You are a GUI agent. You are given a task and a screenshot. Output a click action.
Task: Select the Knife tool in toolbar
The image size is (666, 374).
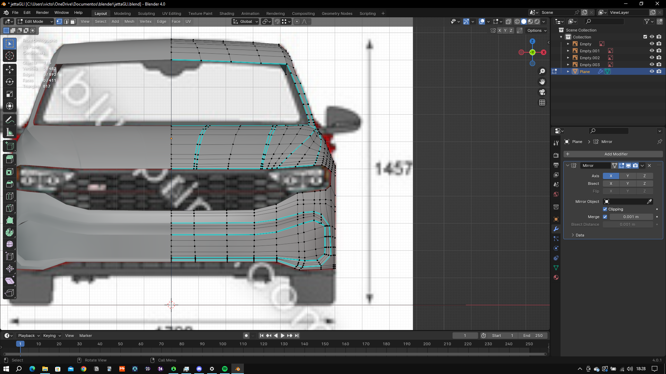[10, 208]
